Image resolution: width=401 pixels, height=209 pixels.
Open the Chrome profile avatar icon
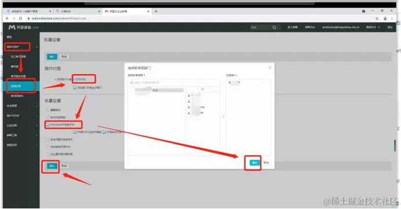(385, 19)
